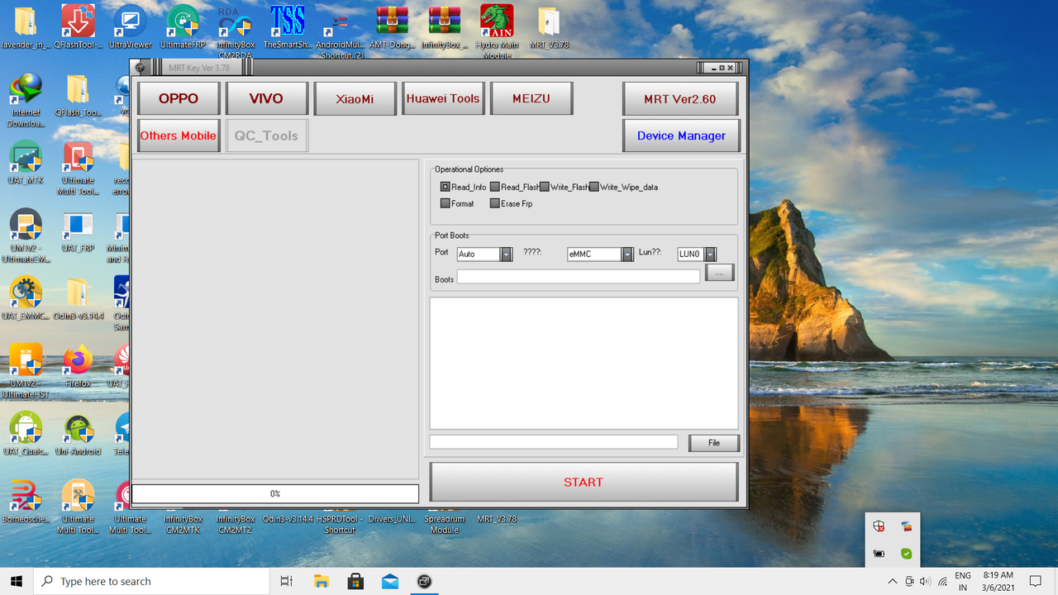Click the ENG IN language indicator
Screen dimensions: 1058x595
963,581
